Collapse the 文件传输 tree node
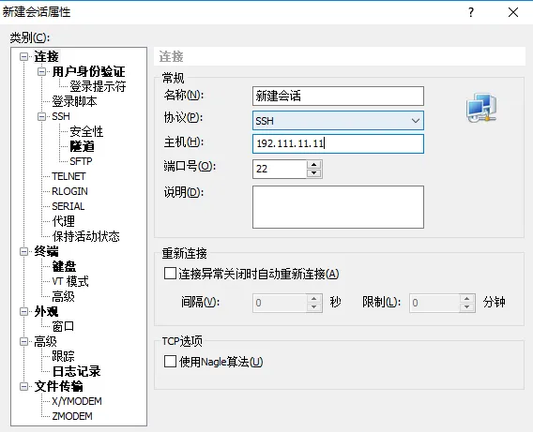Image resolution: width=533 pixels, height=432 pixels. coord(23,386)
